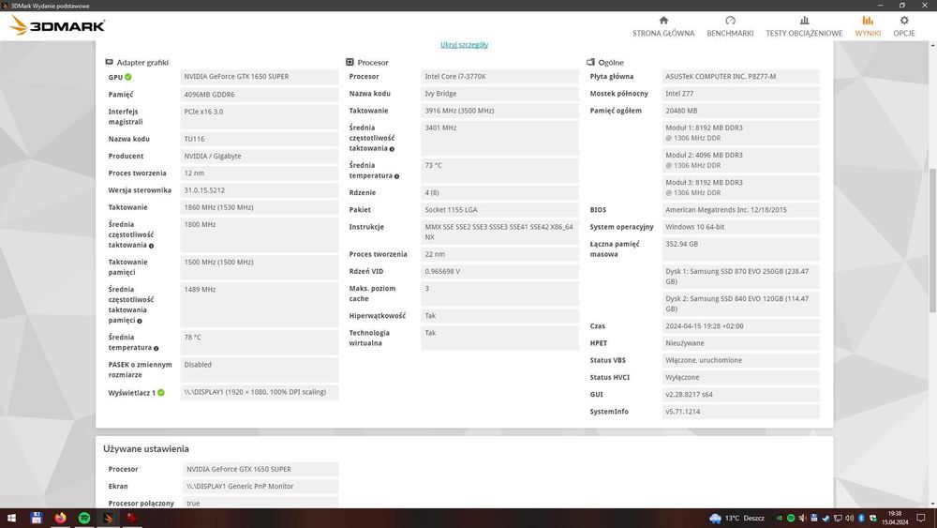The width and height of the screenshot is (937, 528).
Task: Open Windows Security tray icon
Action: (x=873, y=519)
